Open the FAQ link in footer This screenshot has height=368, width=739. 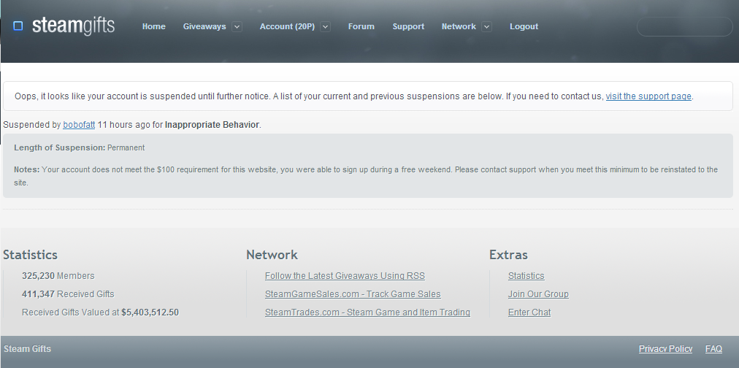(713, 349)
